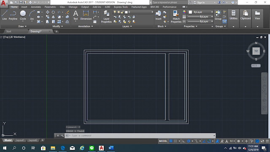Select the Dimension tool
This screenshot has height=152, width=270.
click(86, 15)
